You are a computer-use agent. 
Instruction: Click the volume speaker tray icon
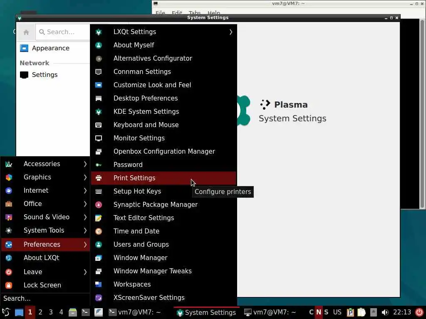pos(385,312)
